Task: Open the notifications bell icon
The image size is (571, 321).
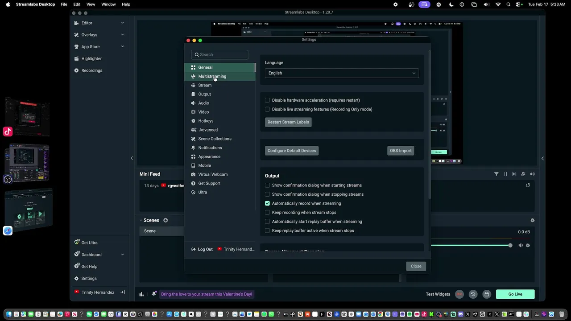Action: [x=154, y=294]
